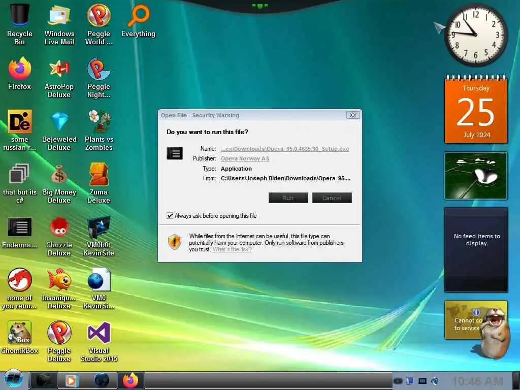This screenshot has height=390, width=520.
Task: Launch the media player taskbar icon
Action: click(71, 380)
